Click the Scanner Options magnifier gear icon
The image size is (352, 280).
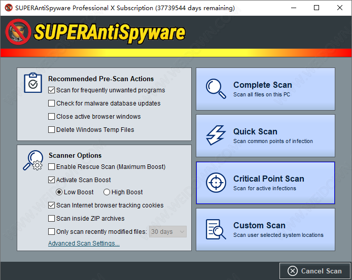[x=33, y=160]
